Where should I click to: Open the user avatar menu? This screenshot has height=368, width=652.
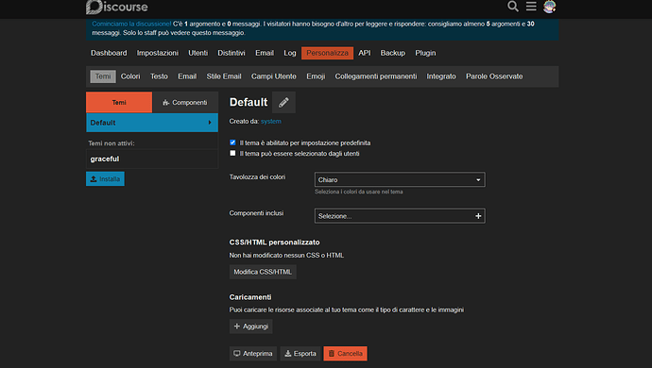[549, 7]
